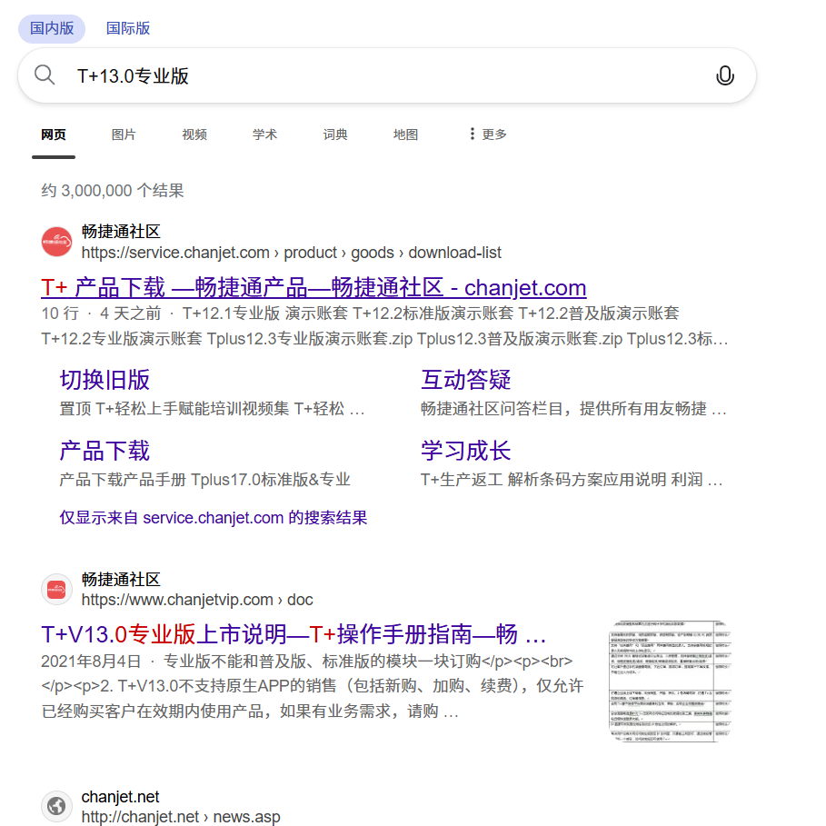
Task: Select the 国内版 pill
Action: (51, 28)
